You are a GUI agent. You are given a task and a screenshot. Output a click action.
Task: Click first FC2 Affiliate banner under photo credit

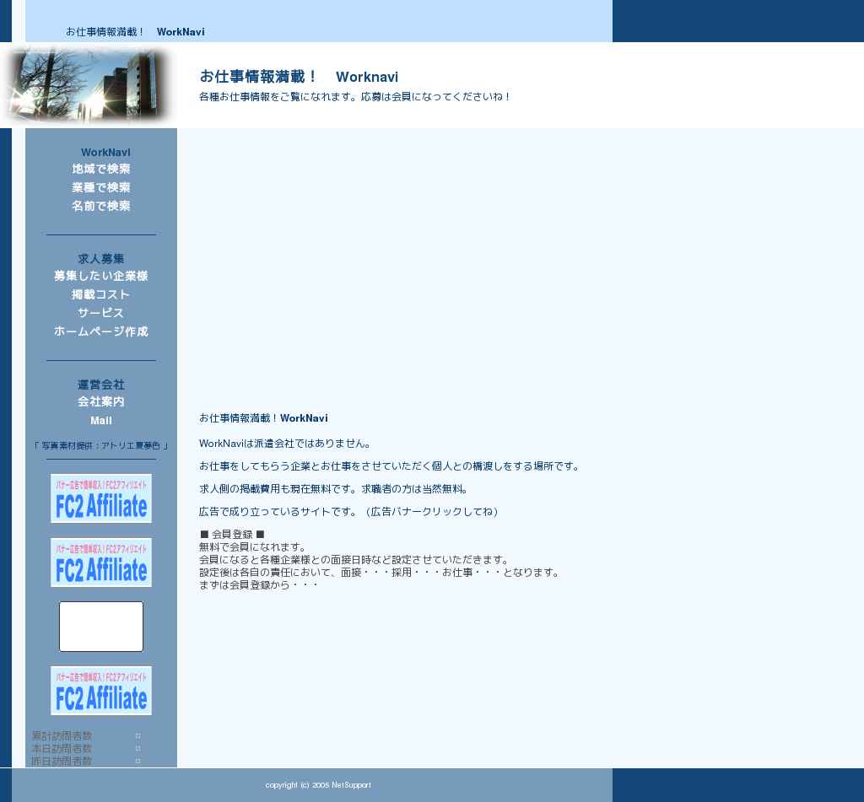(x=101, y=498)
